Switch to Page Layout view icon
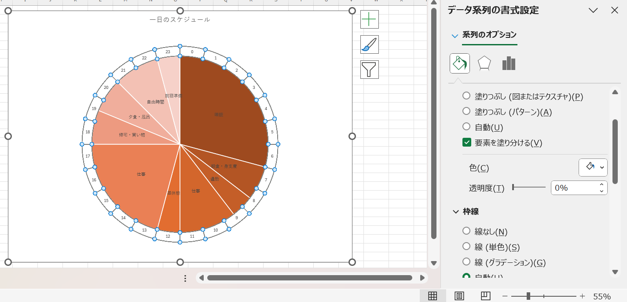Image resolution: width=627 pixels, height=302 pixels. click(459, 296)
